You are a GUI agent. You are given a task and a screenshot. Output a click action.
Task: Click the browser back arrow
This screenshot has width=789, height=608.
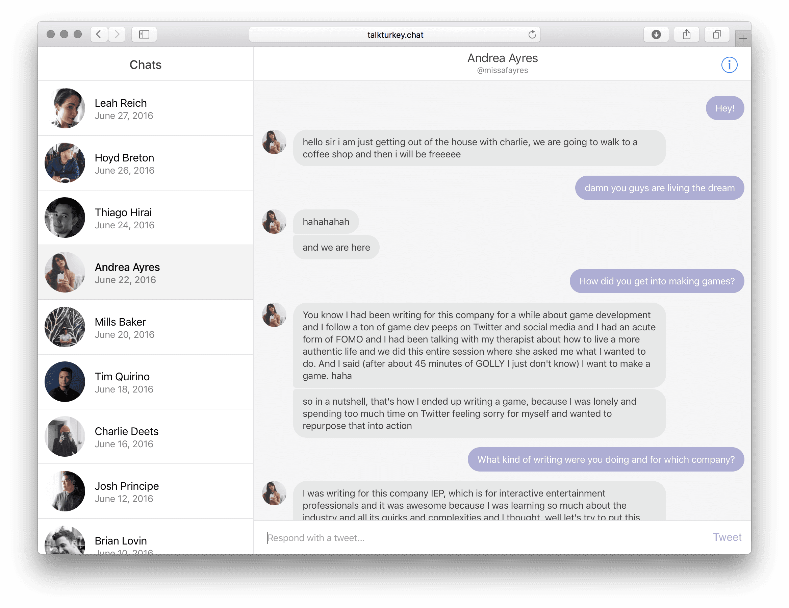[99, 35]
